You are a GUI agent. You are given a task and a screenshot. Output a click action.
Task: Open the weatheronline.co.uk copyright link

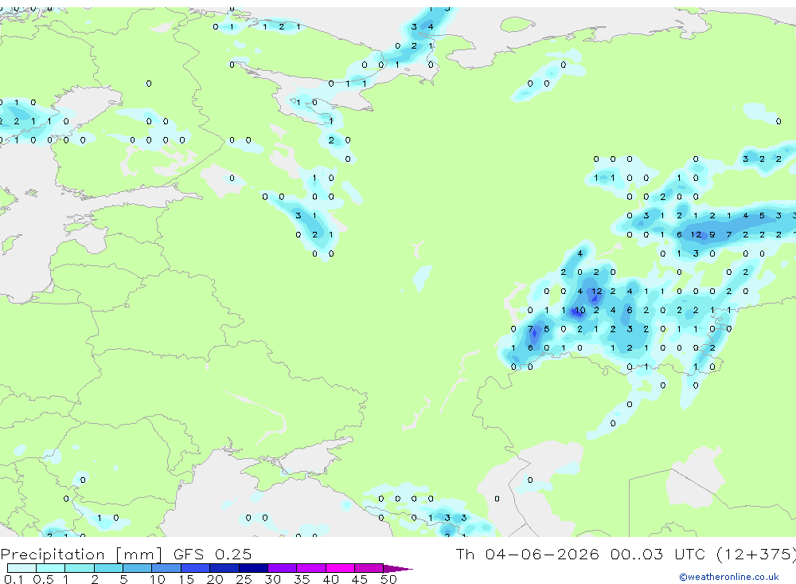click(729, 577)
